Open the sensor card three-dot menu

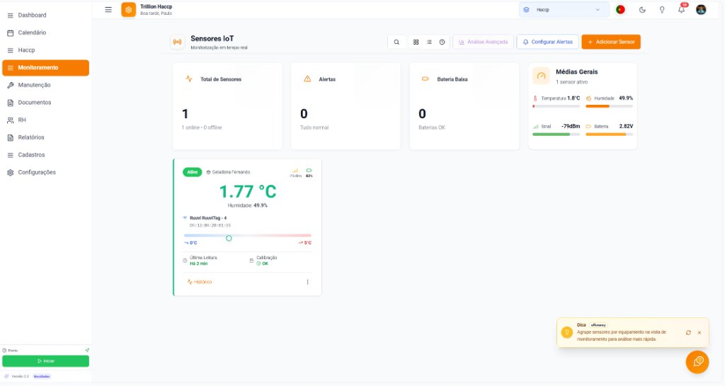coord(307,282)
